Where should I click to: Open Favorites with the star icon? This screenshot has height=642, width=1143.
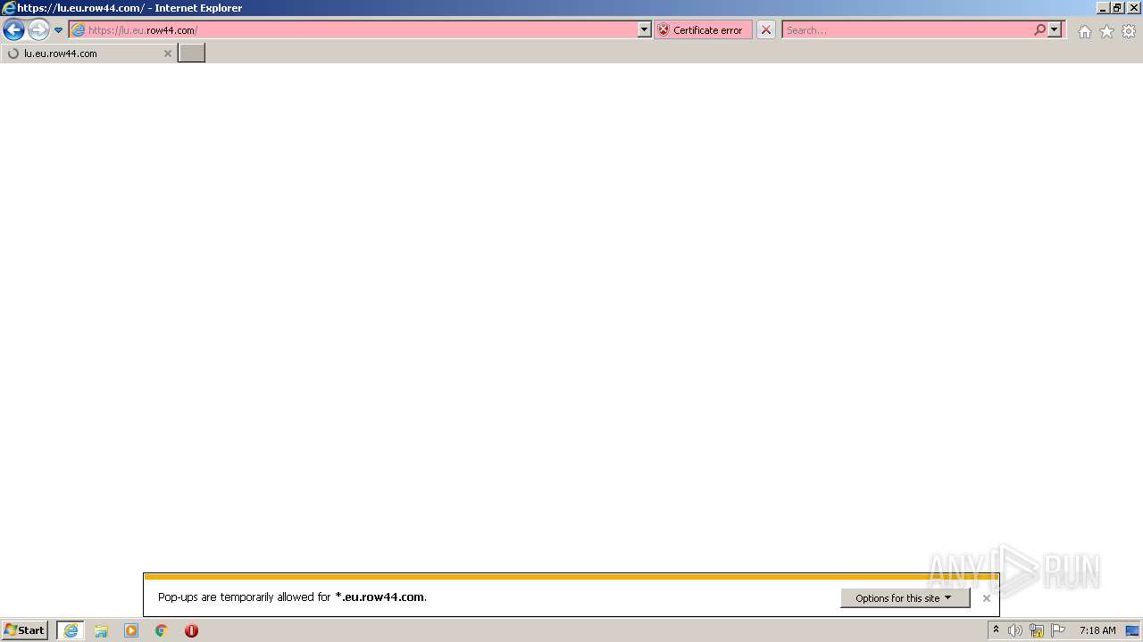[x=1106, y=31]
